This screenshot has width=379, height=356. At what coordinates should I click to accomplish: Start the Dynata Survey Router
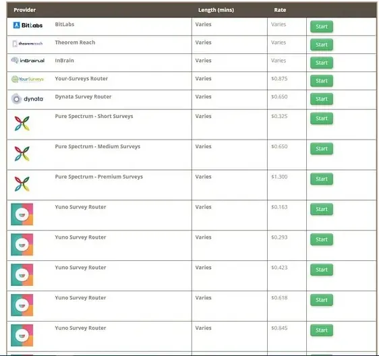[322, 99]
